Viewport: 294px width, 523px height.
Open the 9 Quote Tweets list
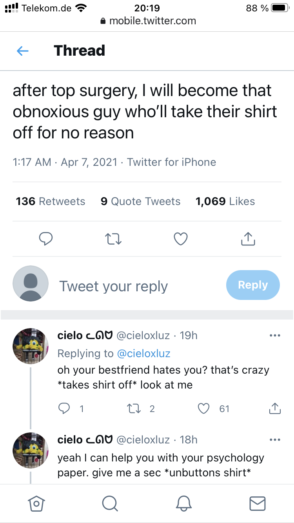tap(140, 202)
